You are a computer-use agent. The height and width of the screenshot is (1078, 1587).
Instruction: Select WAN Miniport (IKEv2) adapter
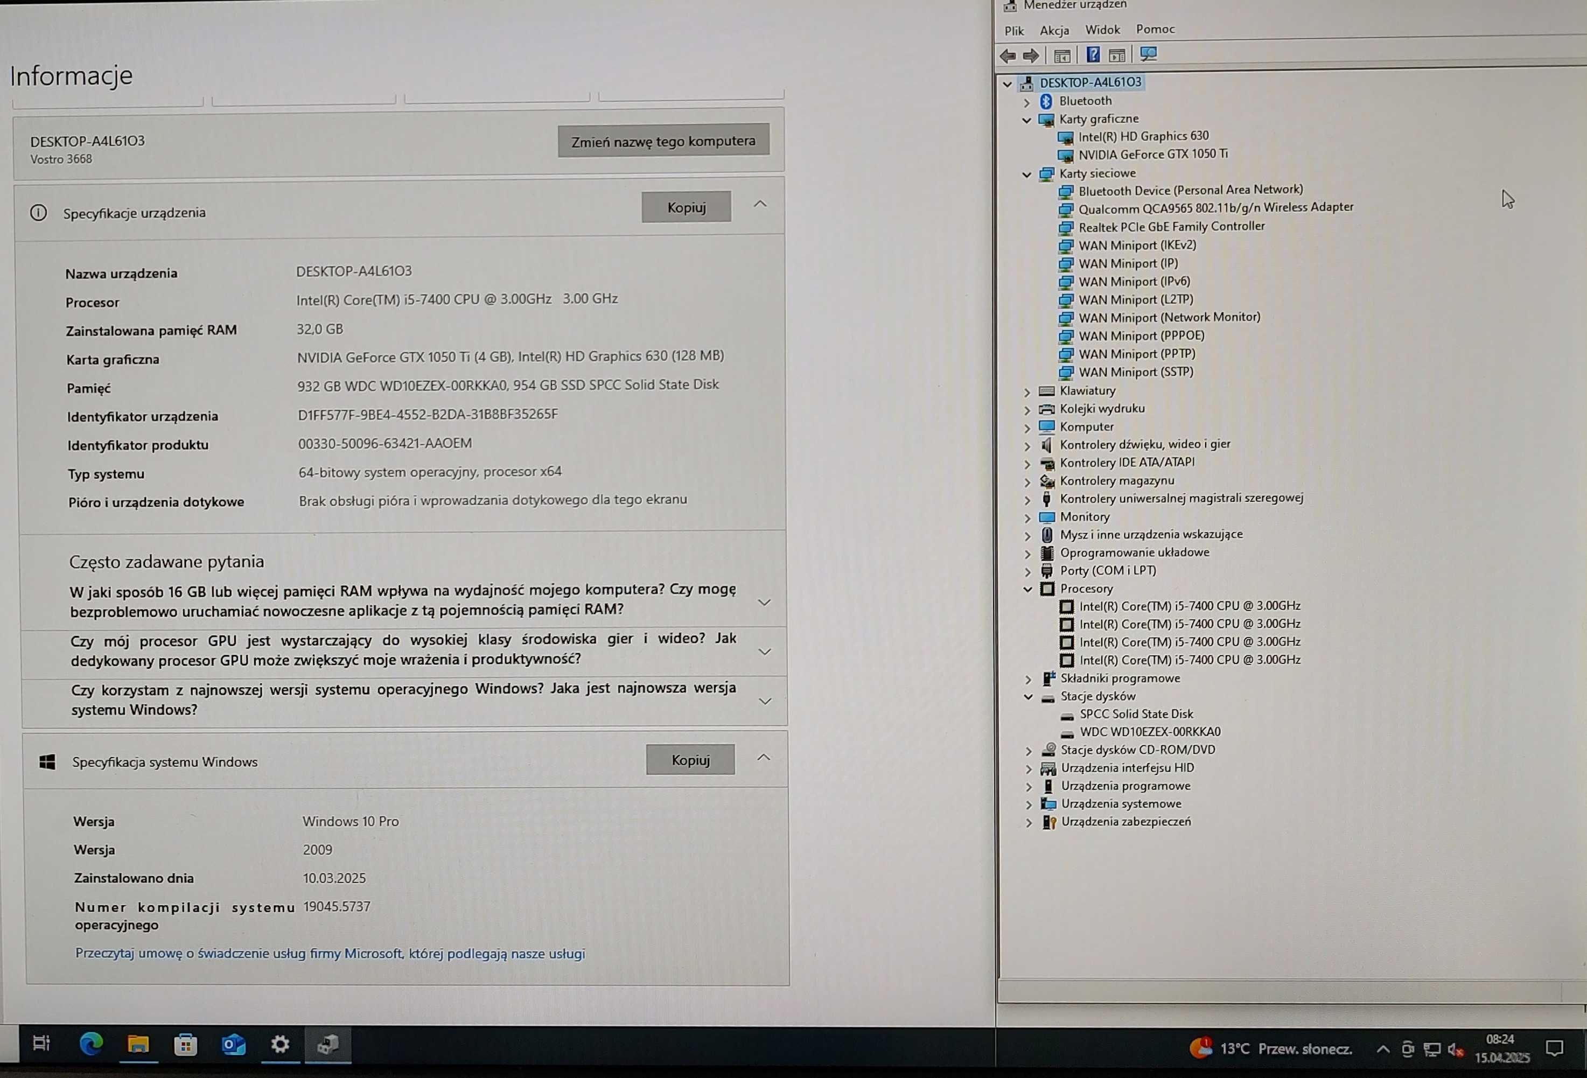click(1137, 245)
